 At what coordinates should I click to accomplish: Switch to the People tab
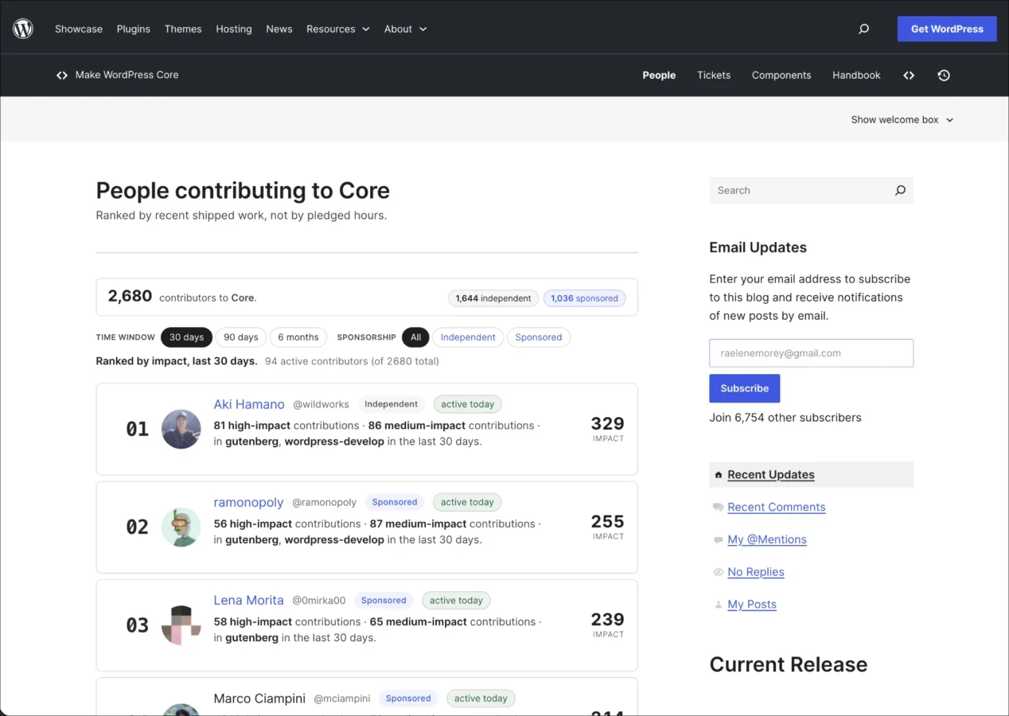coord(659,75)
